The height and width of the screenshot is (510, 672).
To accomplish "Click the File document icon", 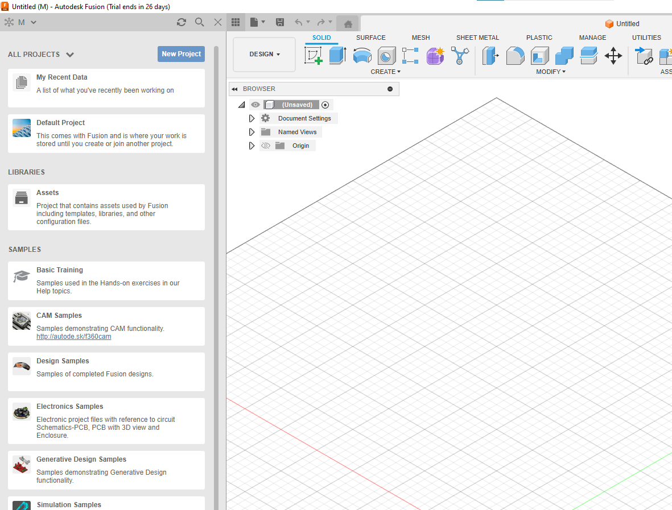I will [x=254, y=22].
